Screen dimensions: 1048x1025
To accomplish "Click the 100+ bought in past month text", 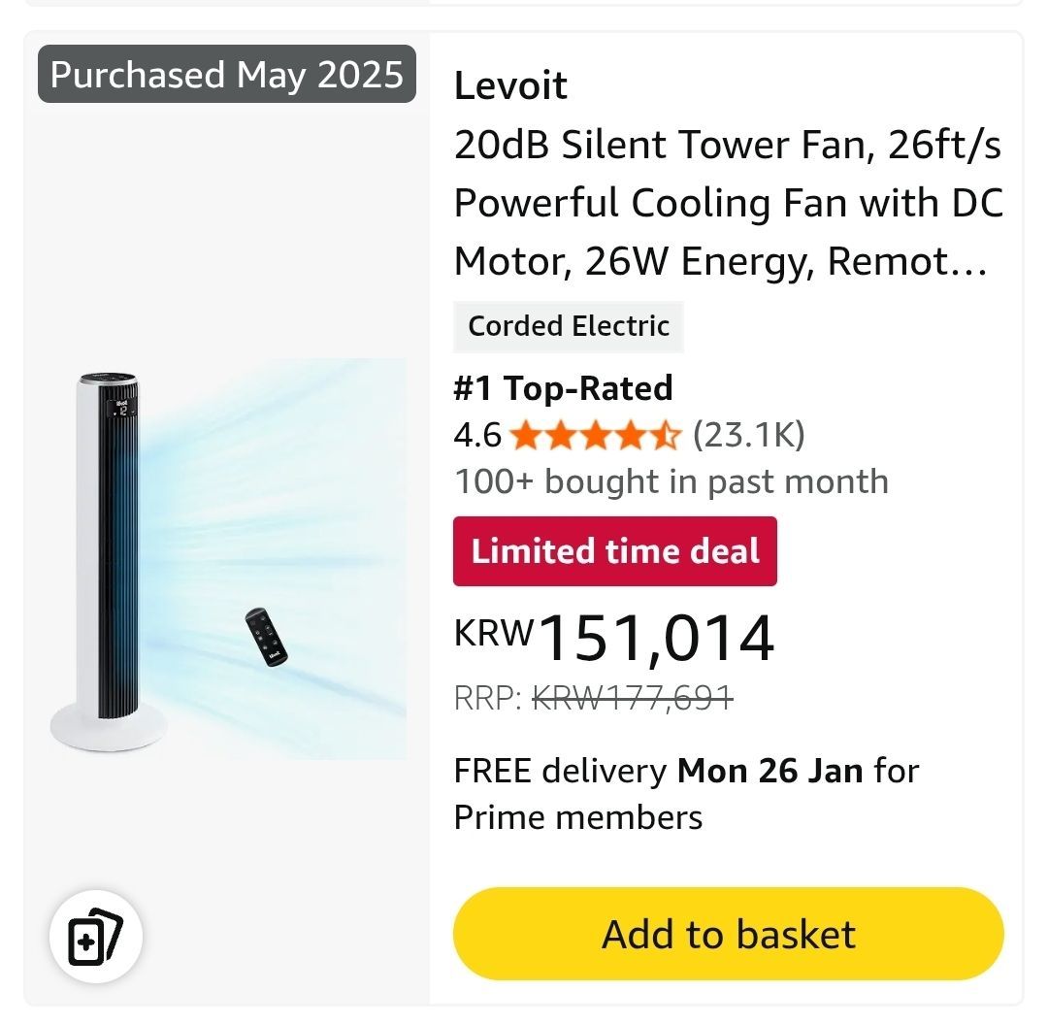I will [x=671, y=481].
